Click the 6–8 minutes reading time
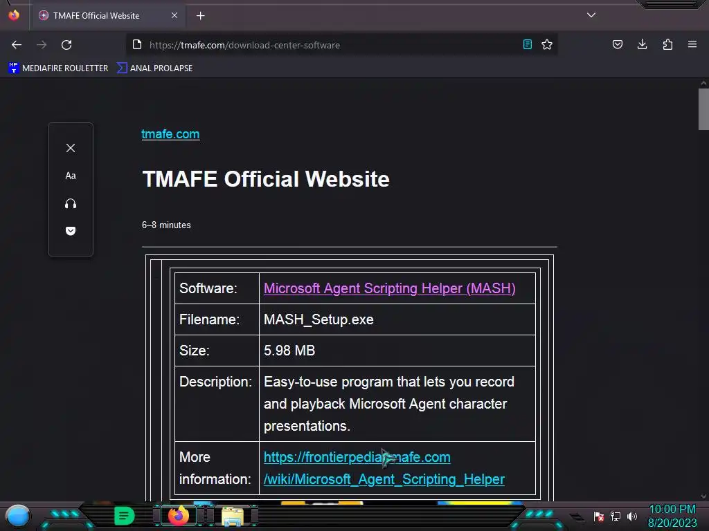Screen dimensions: 709x531 166,225
